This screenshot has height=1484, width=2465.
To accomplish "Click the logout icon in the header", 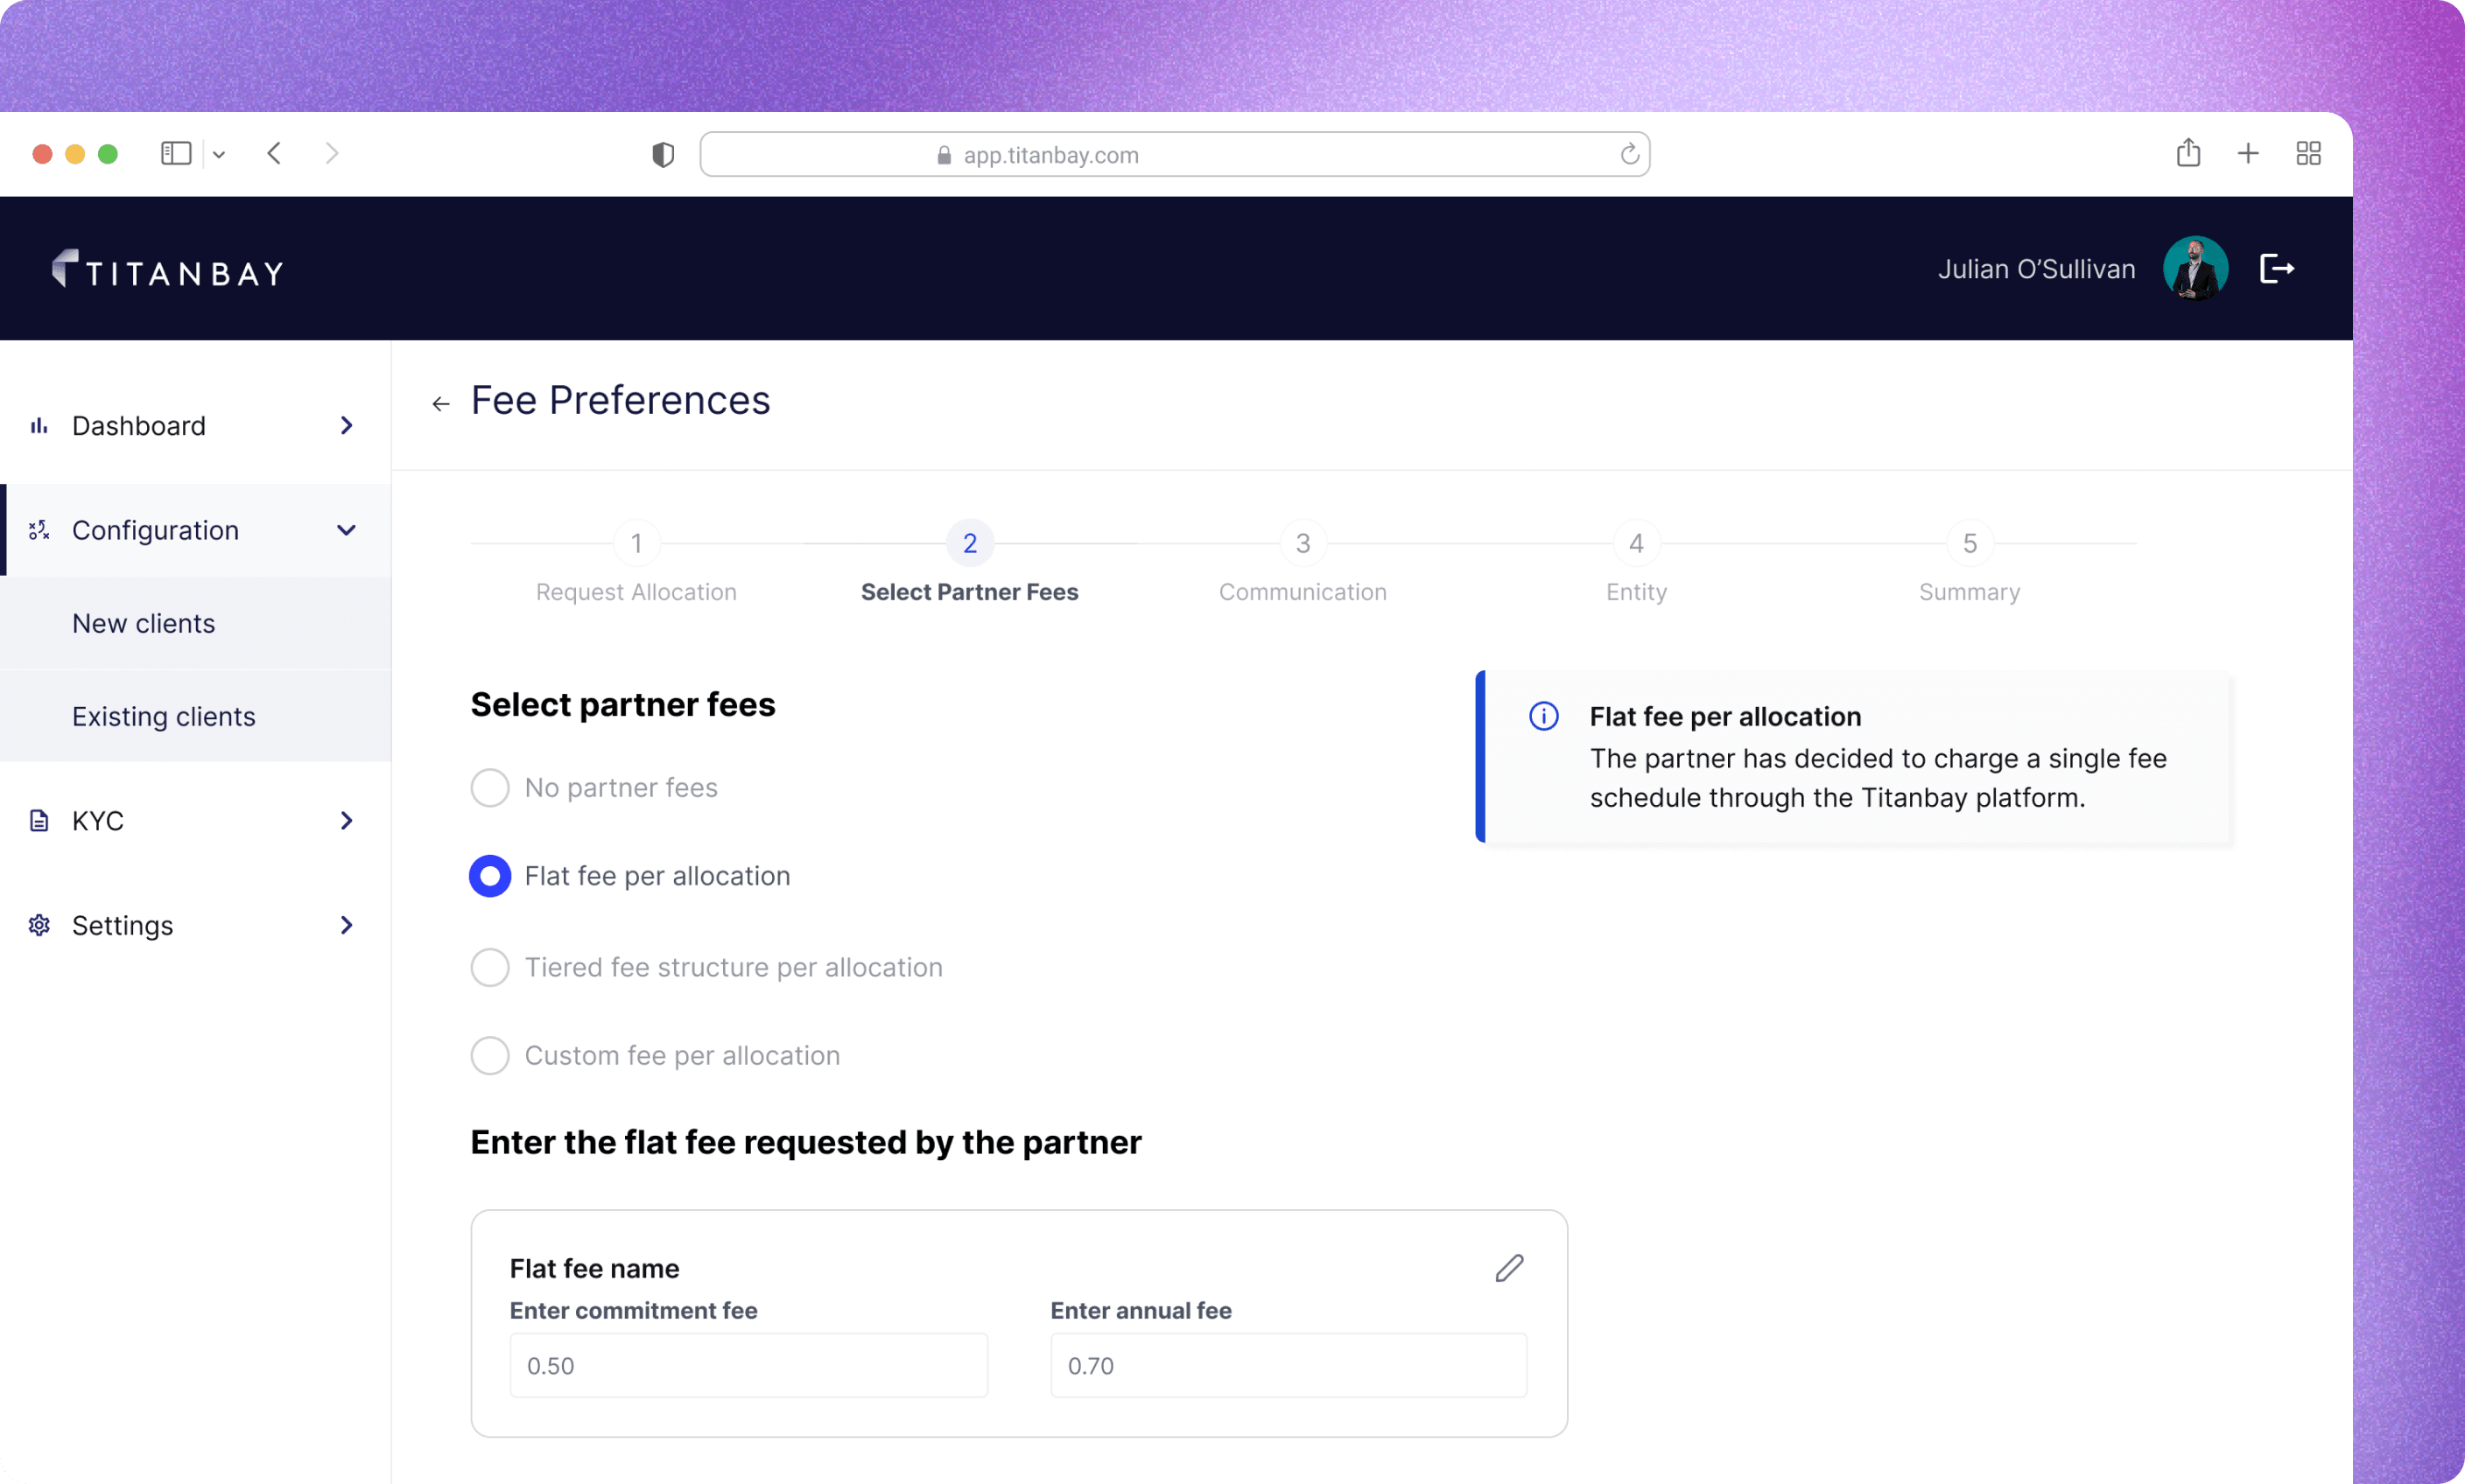I will pos(2276,268).
